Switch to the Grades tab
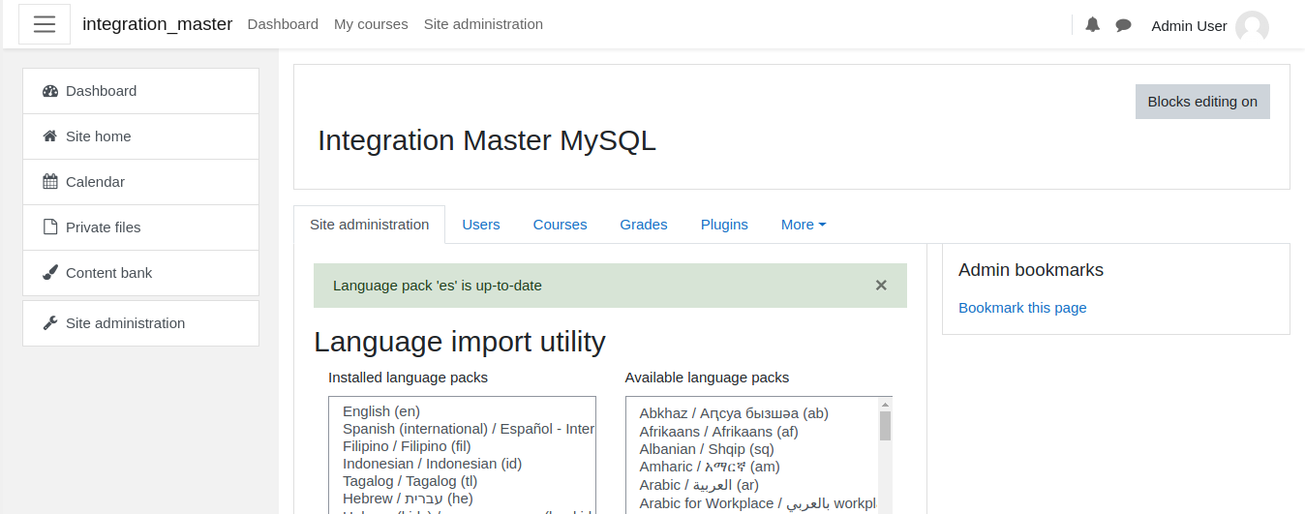 (x=644, y=225)
